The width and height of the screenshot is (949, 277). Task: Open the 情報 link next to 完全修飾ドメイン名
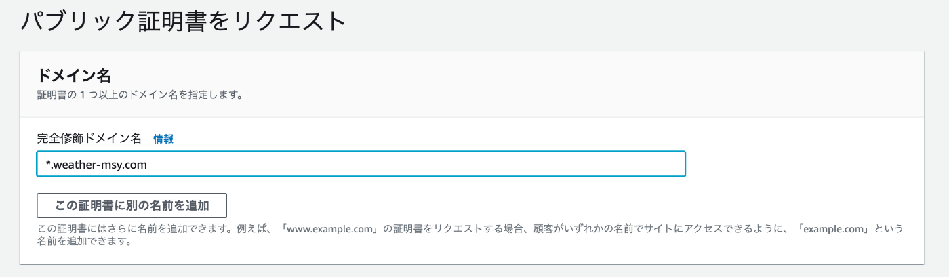click(163, 139)
